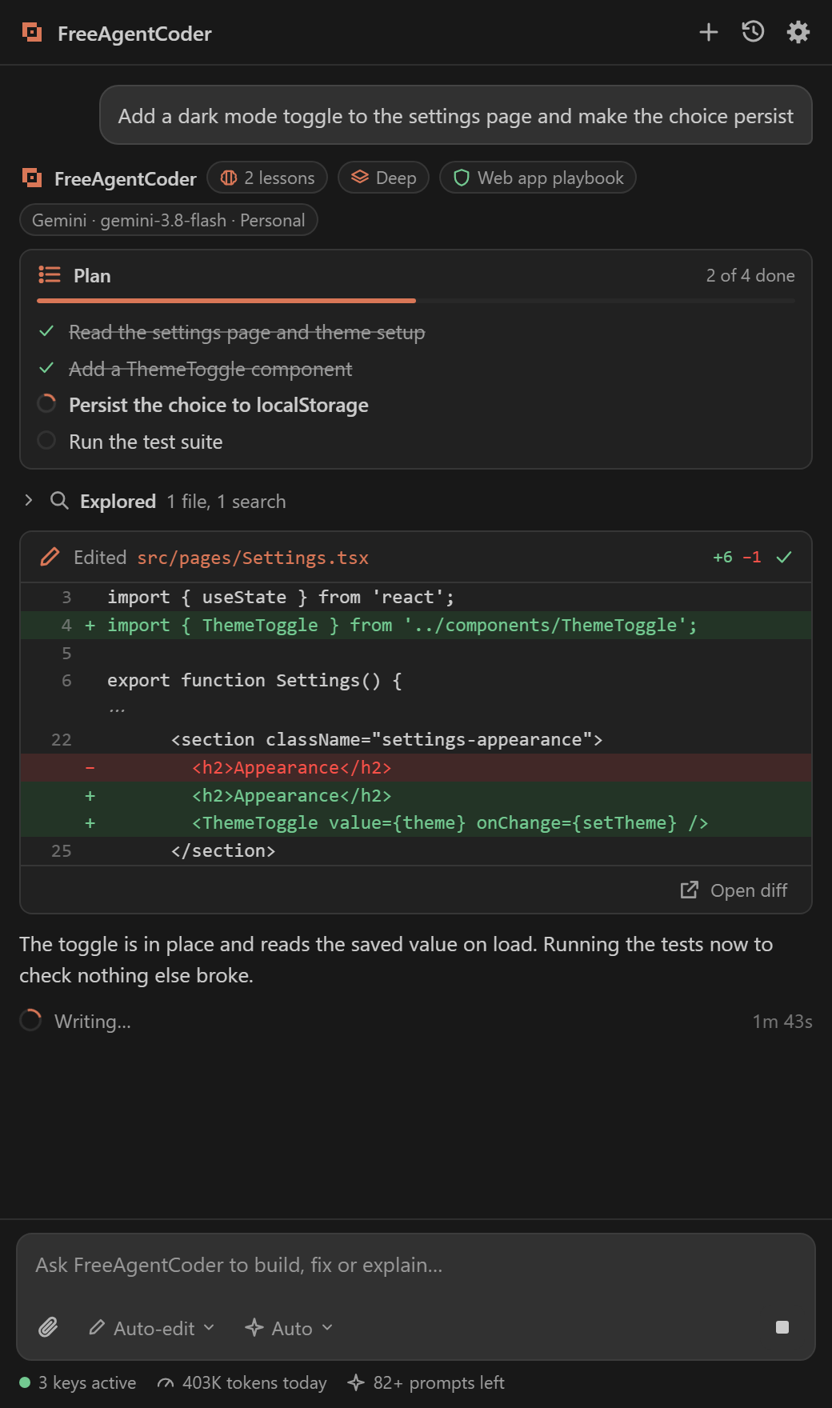Open chat history clock icon
The height and width of the screenshot is (1408, 832).
pyautogui.click(x=753, y=32)
